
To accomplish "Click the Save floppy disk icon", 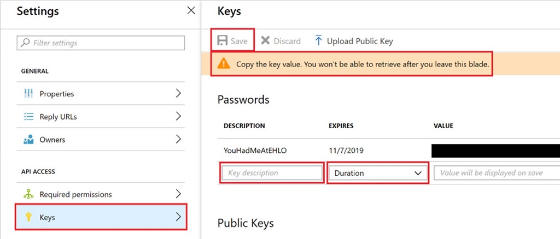I will coord(223,41).
